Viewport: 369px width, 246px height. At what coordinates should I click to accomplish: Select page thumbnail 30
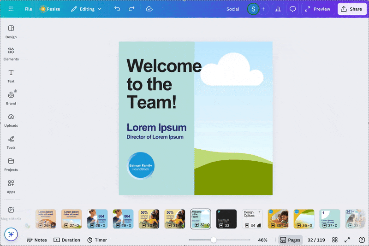pyautogui.click(x=149, y=219)
